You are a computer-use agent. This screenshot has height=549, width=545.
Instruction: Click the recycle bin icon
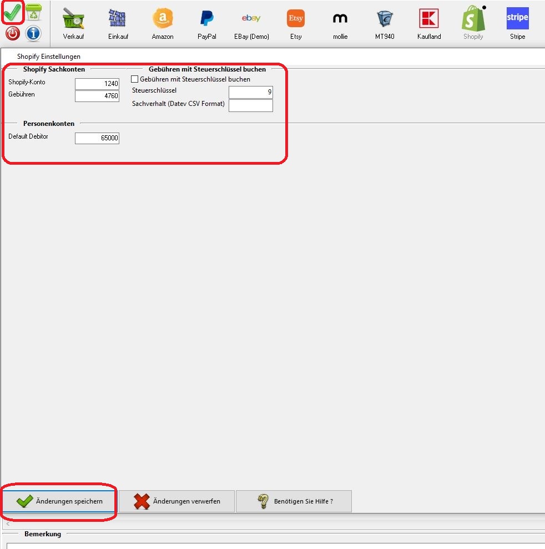[x=33, y=12]
